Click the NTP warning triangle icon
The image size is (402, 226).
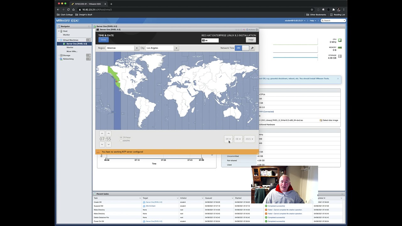[98, 152]
